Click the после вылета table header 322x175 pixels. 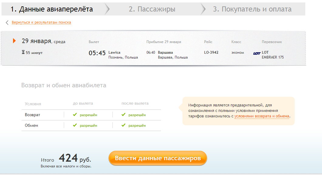(135, 103)
